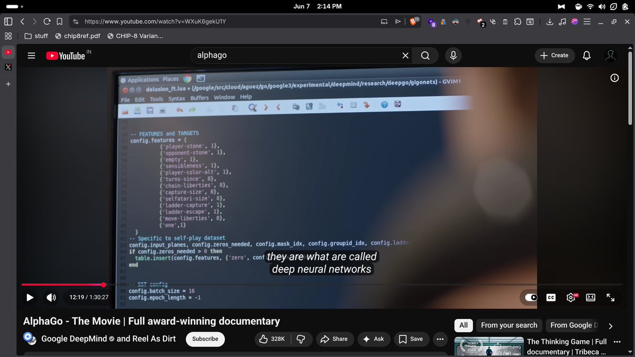Click the trash bin extension icon

point(505,22)
